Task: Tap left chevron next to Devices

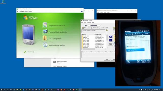Action: point(132,34)
